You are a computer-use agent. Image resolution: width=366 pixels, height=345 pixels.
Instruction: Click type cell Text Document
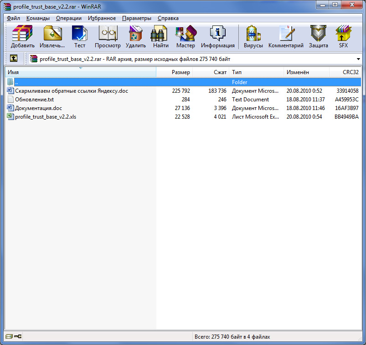pyautogui.click(x=250, y=100)
